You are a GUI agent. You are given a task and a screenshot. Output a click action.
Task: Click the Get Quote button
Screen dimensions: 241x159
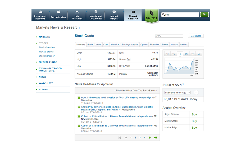click(196, 36)
